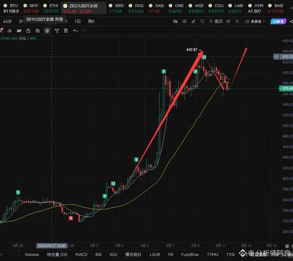Expand the 未命名 layout dropdown
Image resolution: width=293 pixels, height=261 pixels.
click(x=255, y=22)
